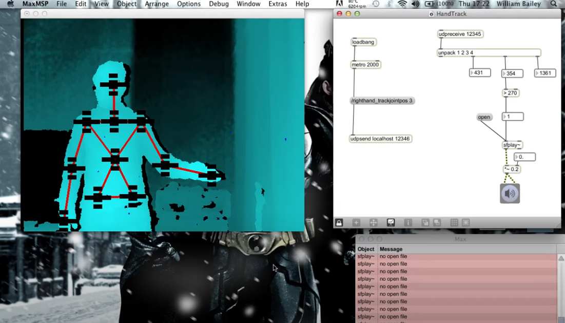Select the udpsend localhost 12346 object
Viewport: 565px width, 323px height.
point(380,139)
